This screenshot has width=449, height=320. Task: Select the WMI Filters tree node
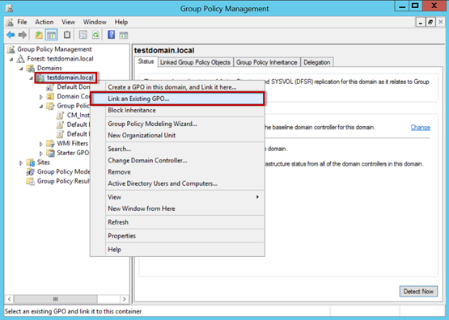click(x=73, y=144)
